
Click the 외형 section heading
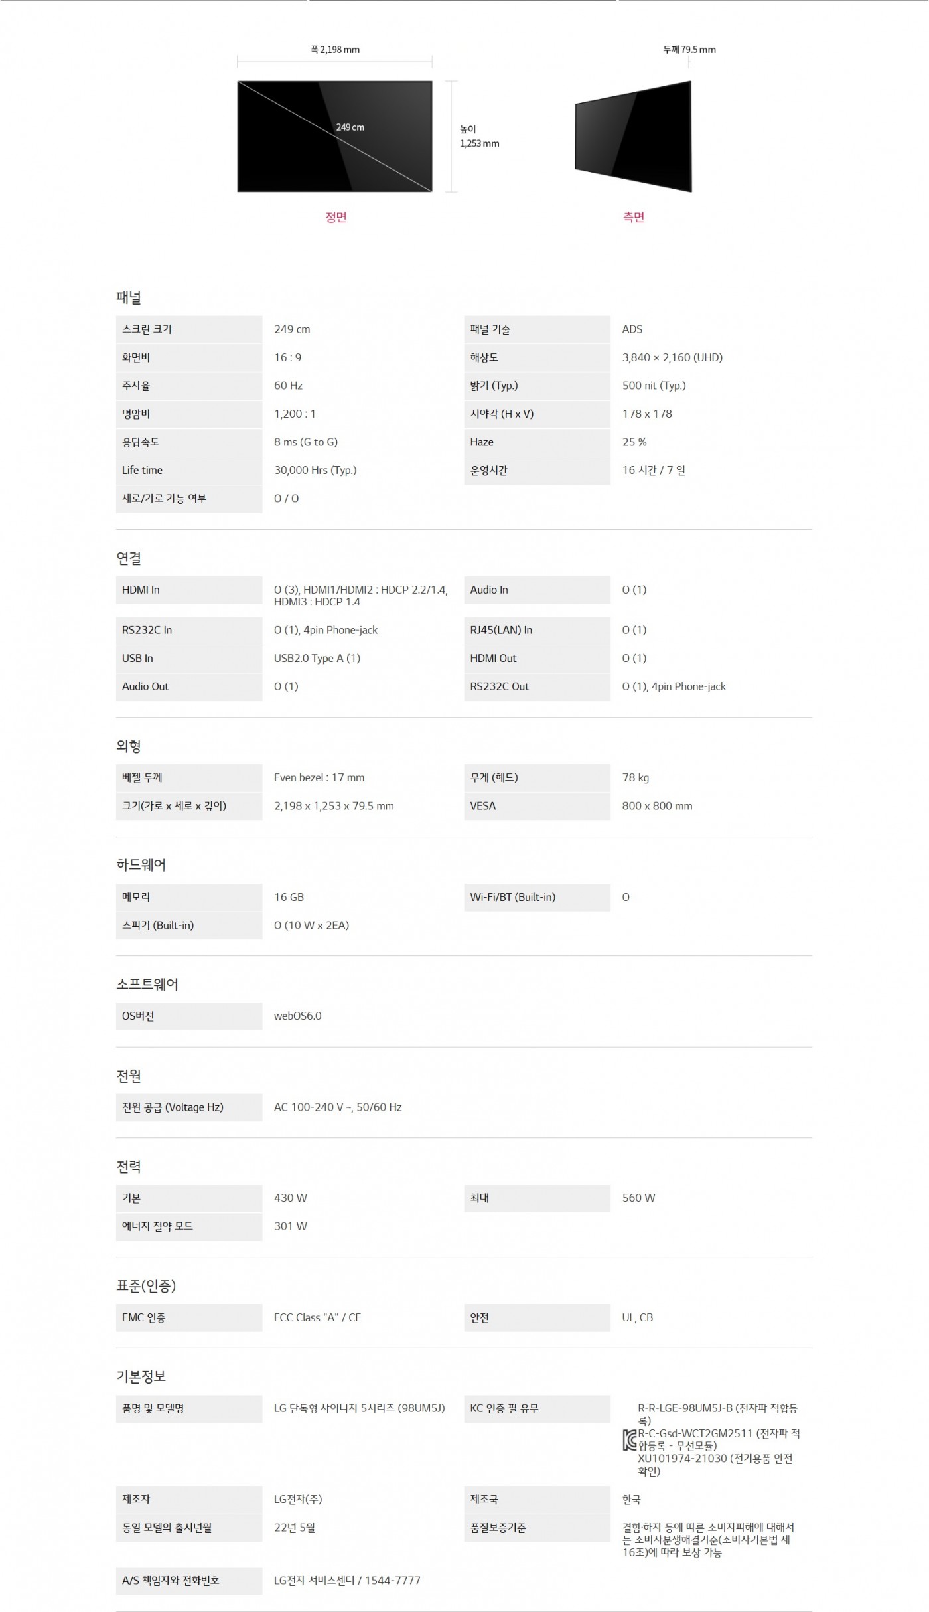click(129, 746)
